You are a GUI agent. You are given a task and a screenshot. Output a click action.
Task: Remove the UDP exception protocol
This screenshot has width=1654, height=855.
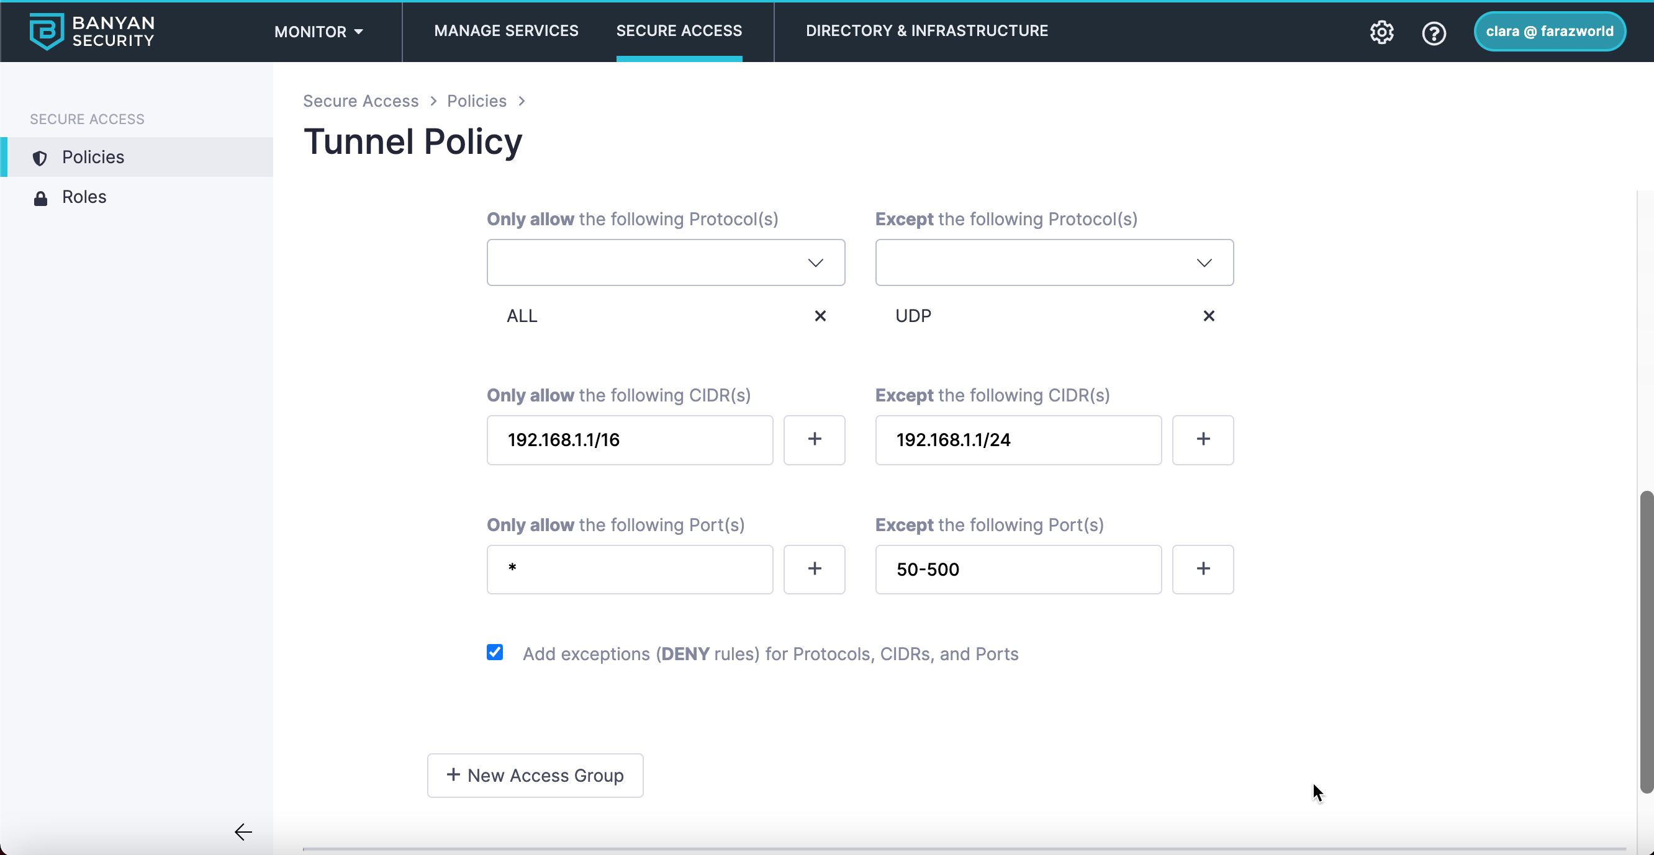[x=1208, y=316]
